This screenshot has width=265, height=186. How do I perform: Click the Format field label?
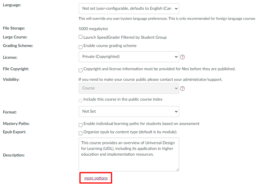[10, 112]
